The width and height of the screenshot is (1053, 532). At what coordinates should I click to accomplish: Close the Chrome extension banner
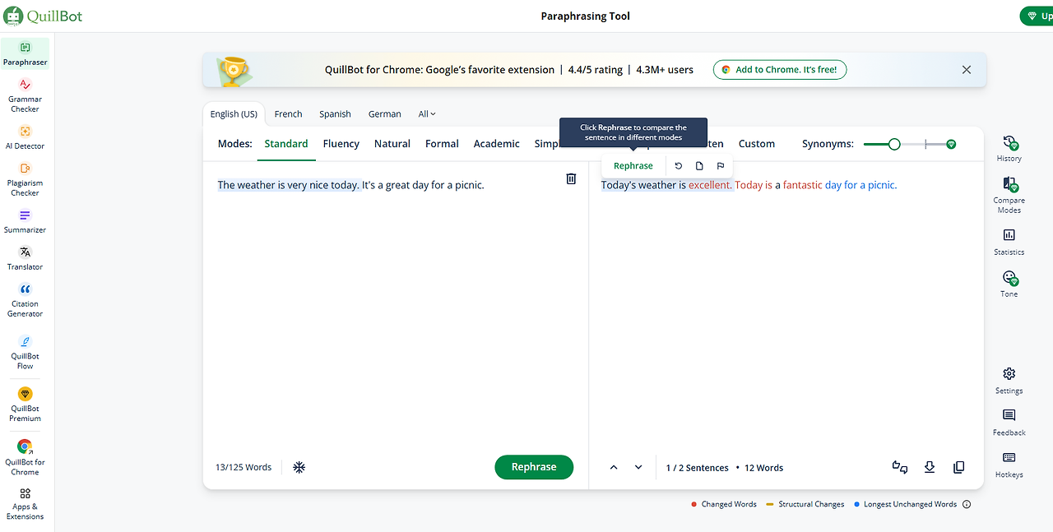967,70
